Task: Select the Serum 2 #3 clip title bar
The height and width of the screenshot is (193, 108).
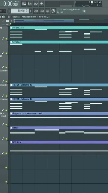Action: pyautogui.click(x=59, y=28)
